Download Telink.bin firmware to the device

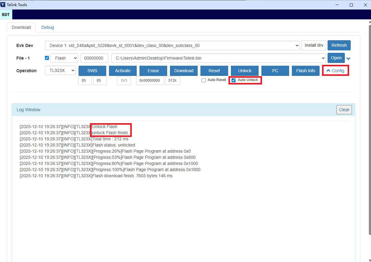(183, 71)
